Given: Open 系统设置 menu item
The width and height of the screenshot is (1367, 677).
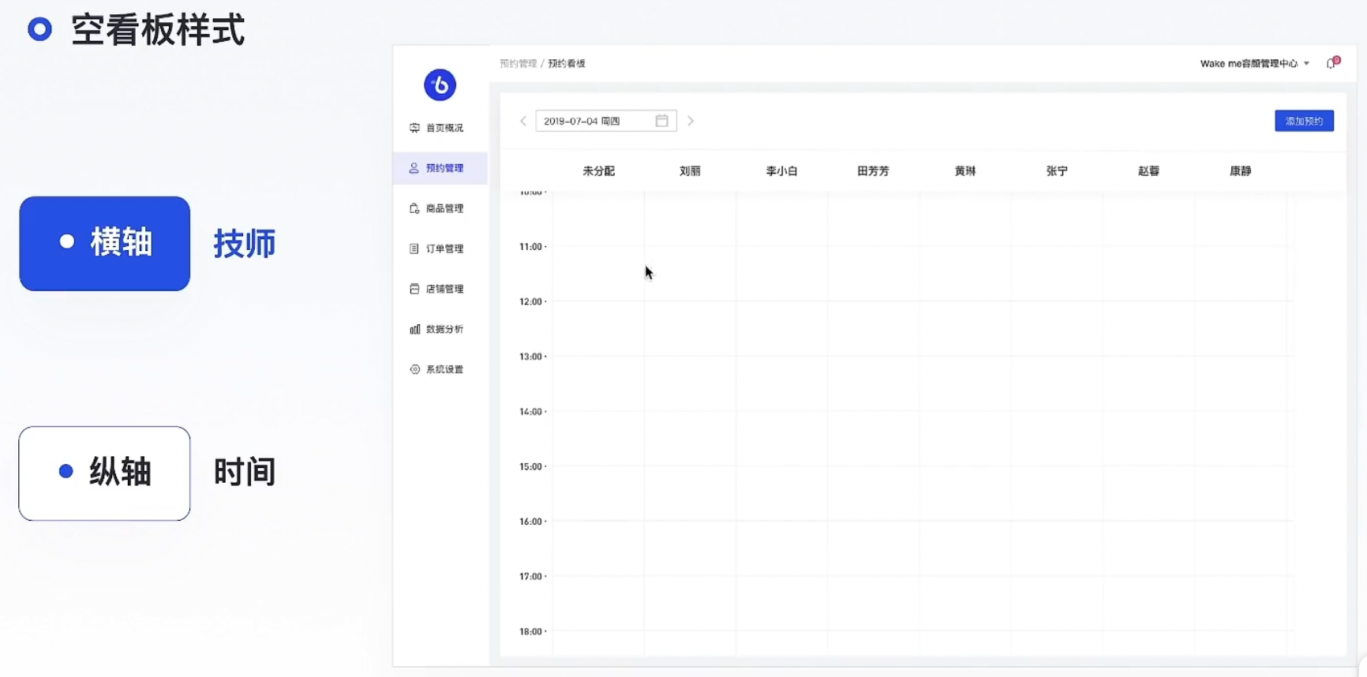Looking at the screenshot, I should click(x=440, y=369).
